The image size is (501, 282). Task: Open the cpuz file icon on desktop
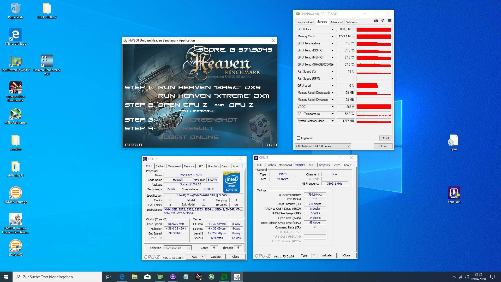[454, 143]
